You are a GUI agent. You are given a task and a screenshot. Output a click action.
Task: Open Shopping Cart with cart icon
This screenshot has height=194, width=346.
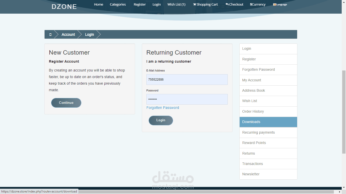205,4
